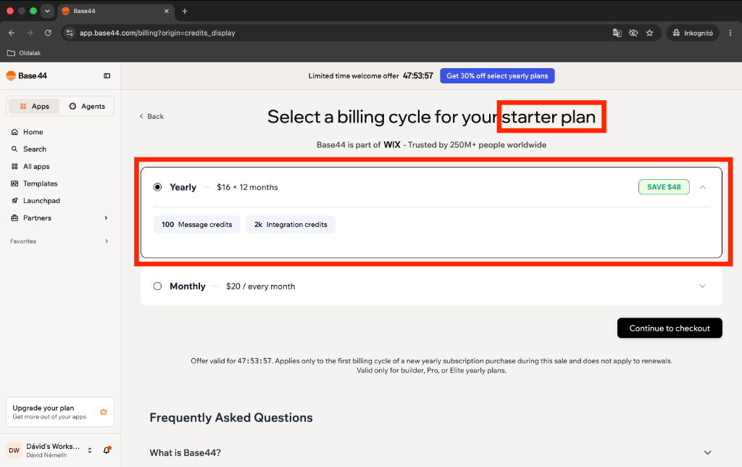
Task: Click the $16 × 12 months price
Action: point(248,187)
